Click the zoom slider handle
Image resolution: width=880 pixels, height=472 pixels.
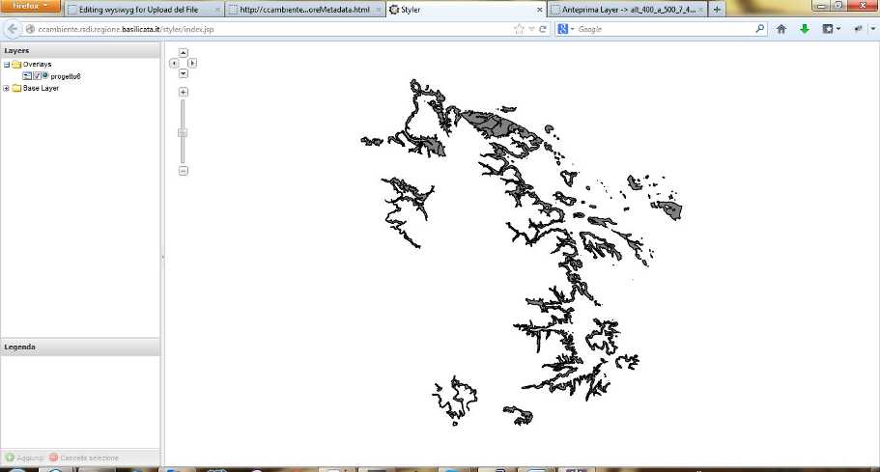(x=183, y=133)
